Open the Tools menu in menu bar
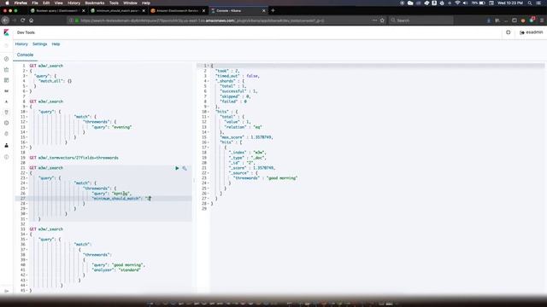The width and height of the screenshot is (547, 307). pyautogui.click(x=114, y=3)
